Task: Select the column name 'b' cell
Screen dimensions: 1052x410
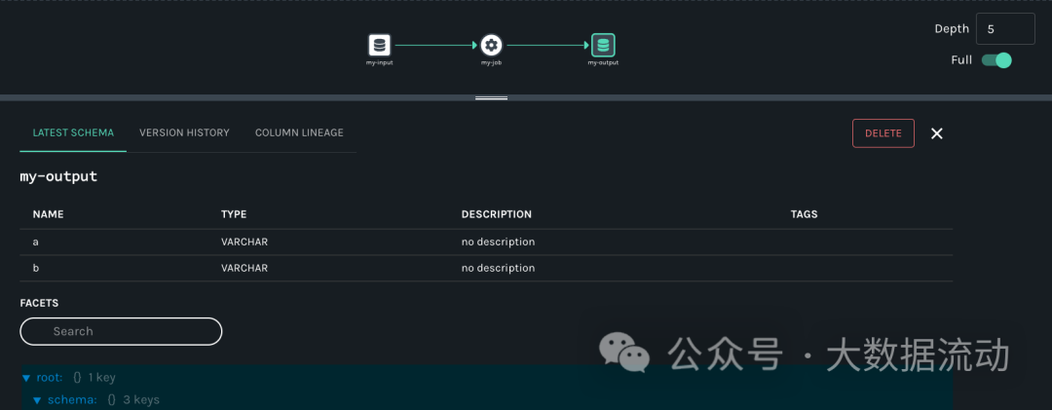Action: (x=36, y=268)
